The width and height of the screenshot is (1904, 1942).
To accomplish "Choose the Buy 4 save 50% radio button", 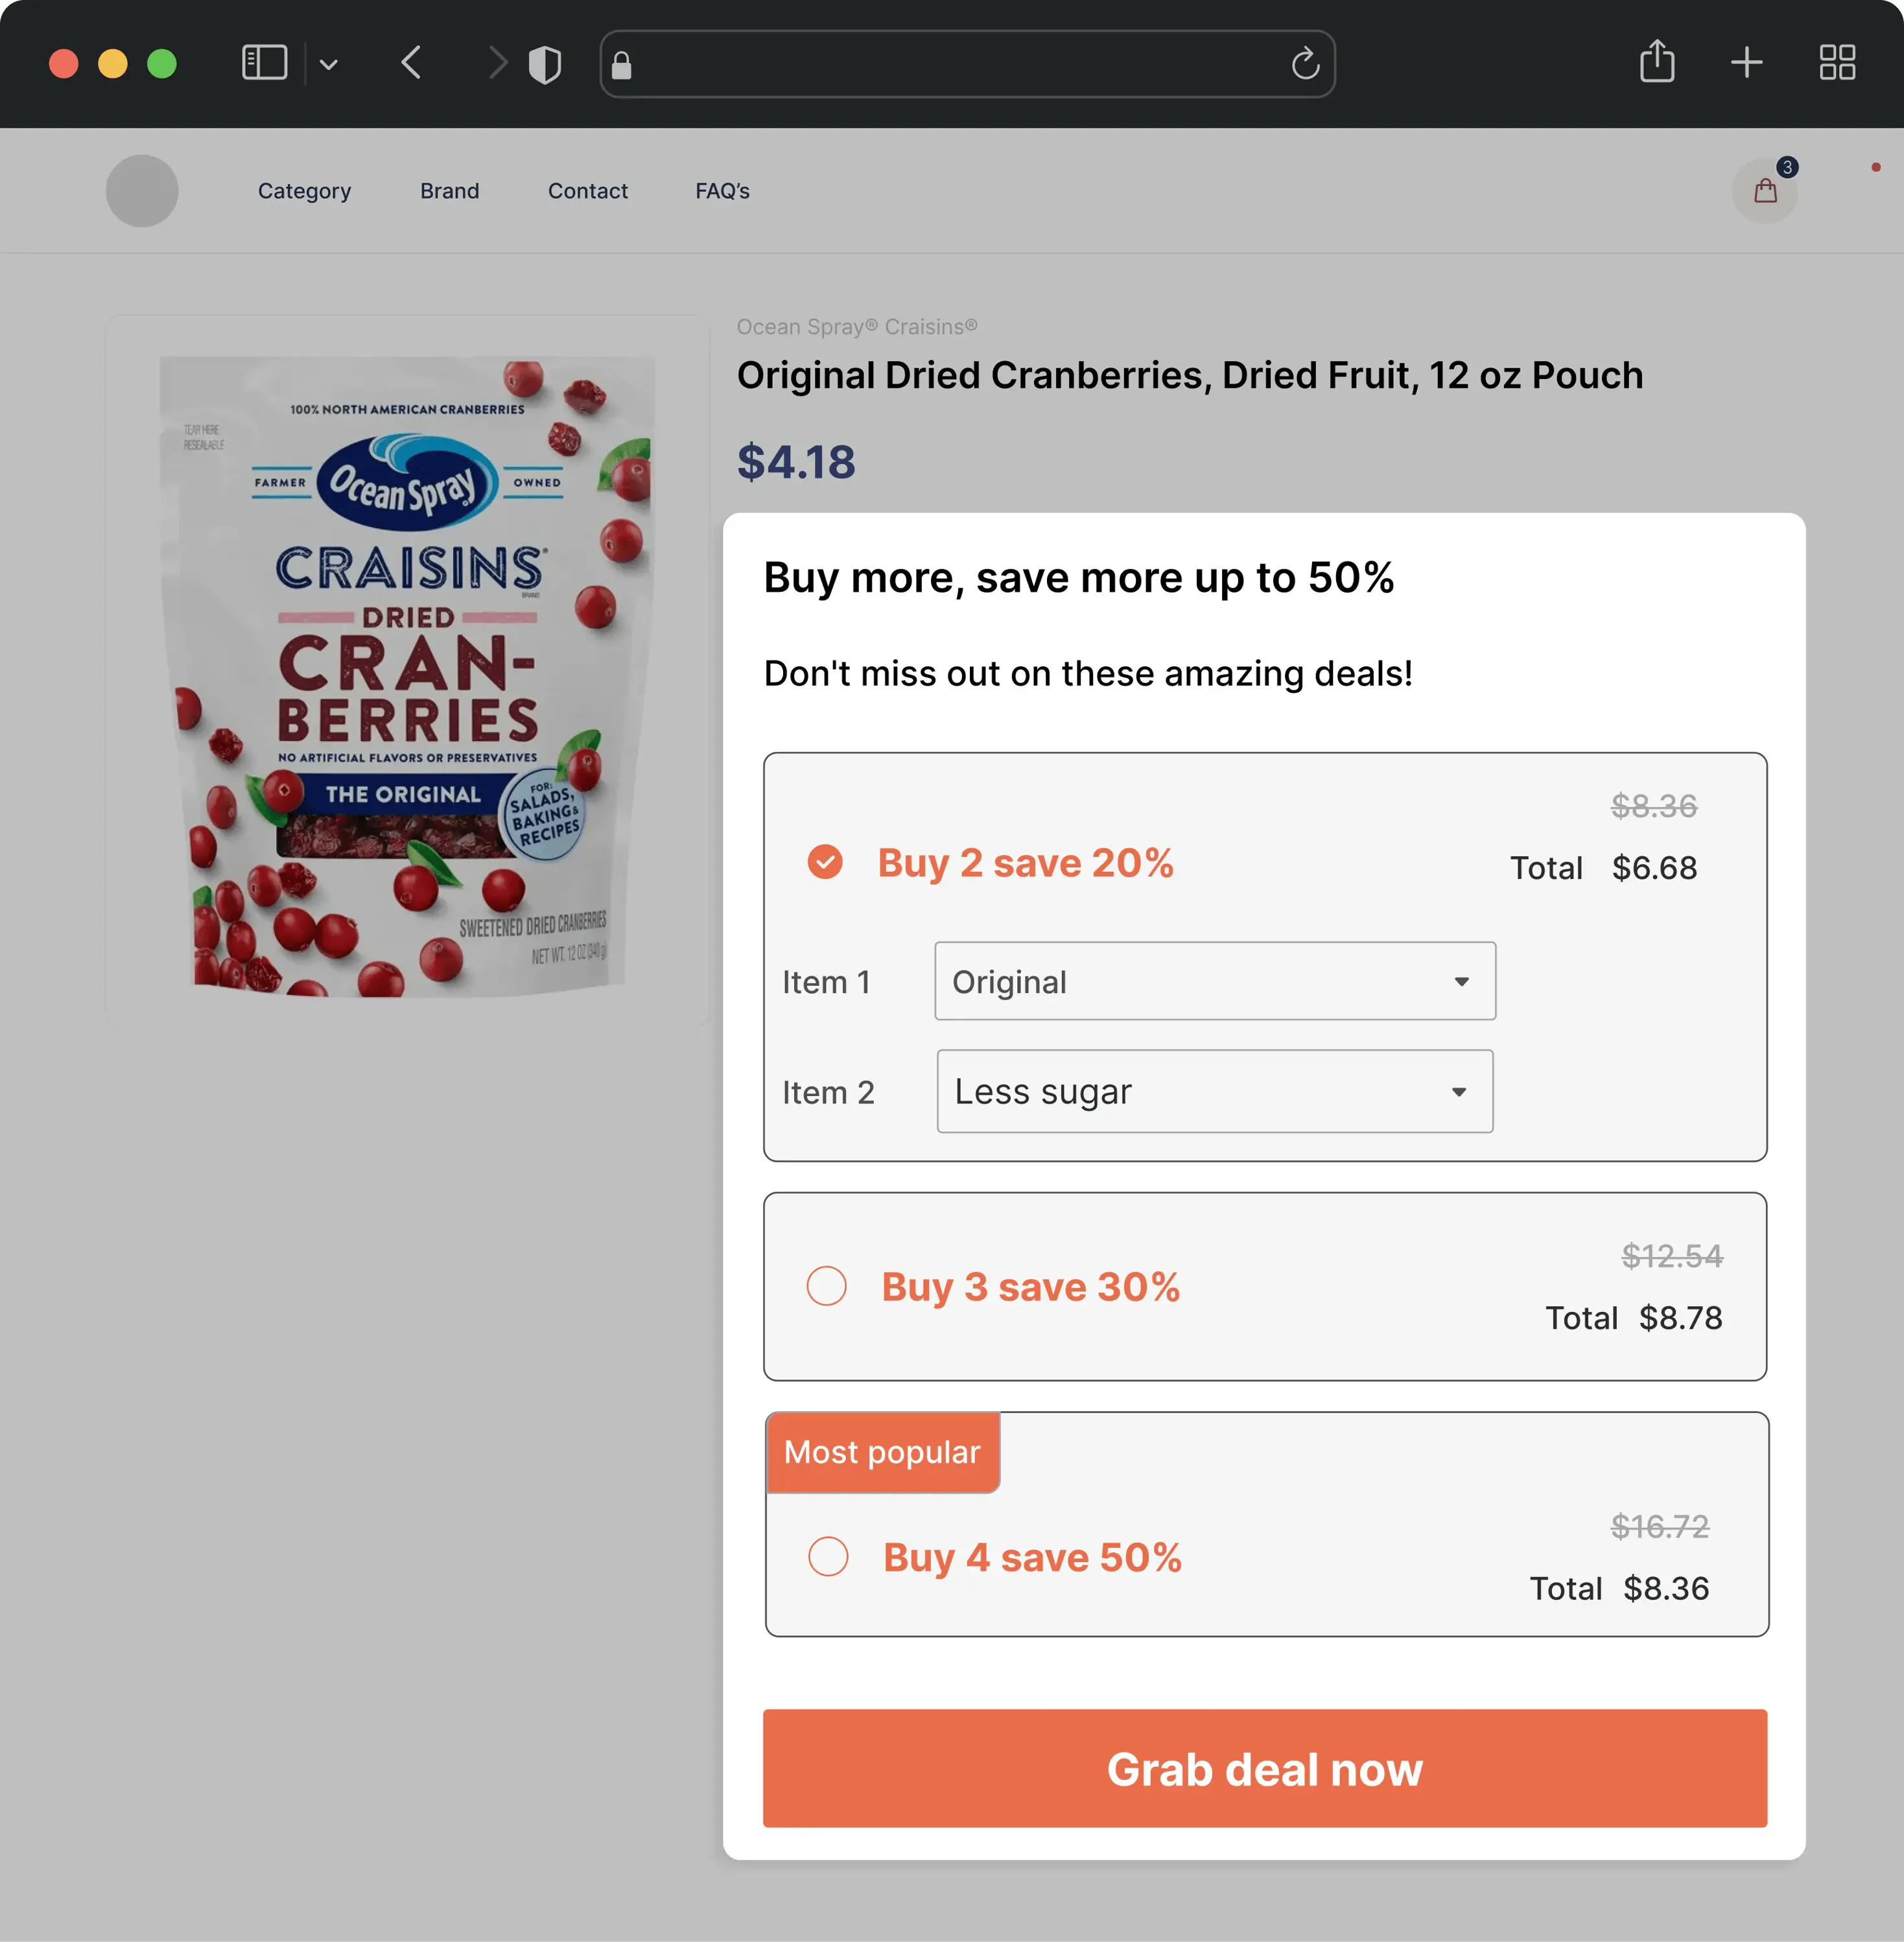I will tap(828, 1557).
